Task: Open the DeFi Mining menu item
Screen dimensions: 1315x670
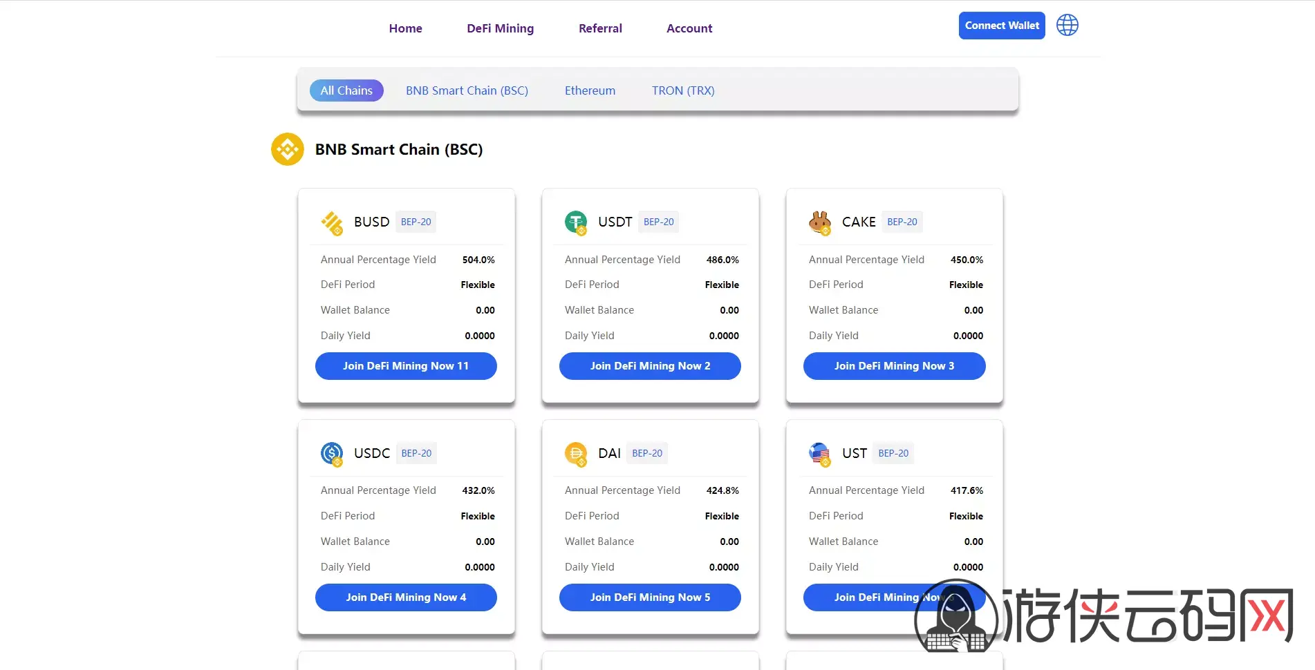Action: point(500,28)
